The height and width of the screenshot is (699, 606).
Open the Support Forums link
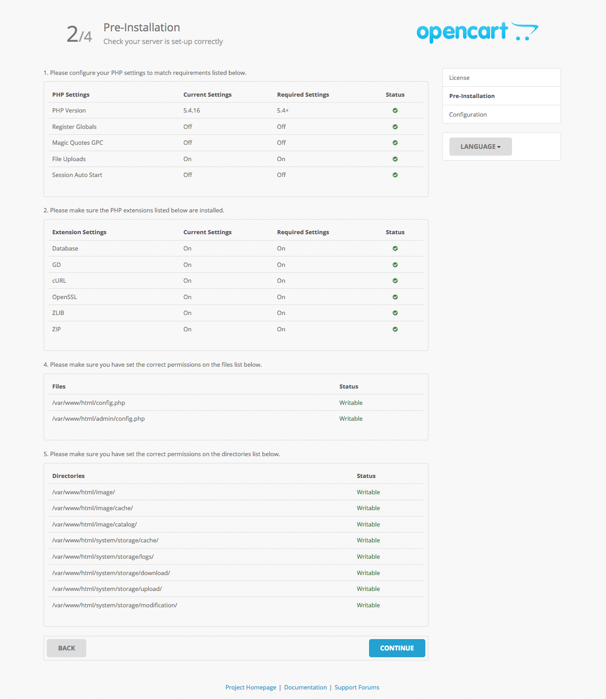[357, 688]
